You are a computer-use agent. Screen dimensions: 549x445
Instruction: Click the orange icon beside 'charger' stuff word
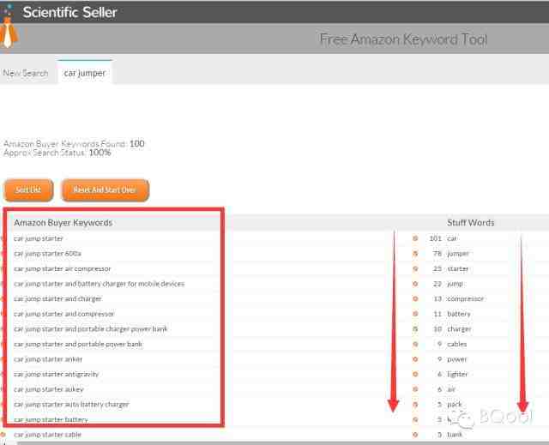click(415, 329)
